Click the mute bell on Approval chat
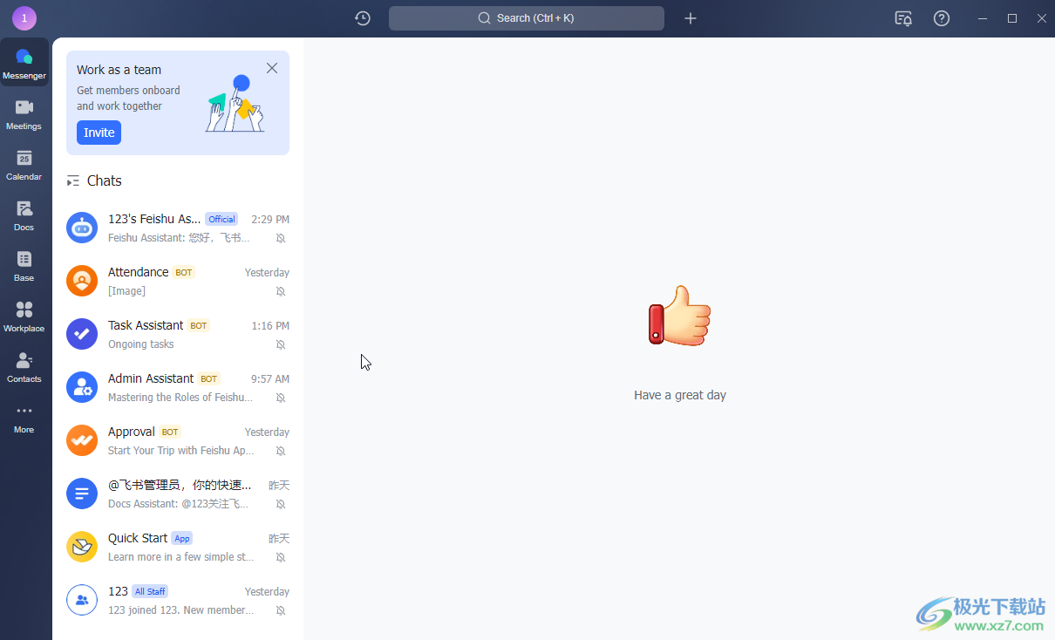This screenshot has height=640, width=1055. 281,451
